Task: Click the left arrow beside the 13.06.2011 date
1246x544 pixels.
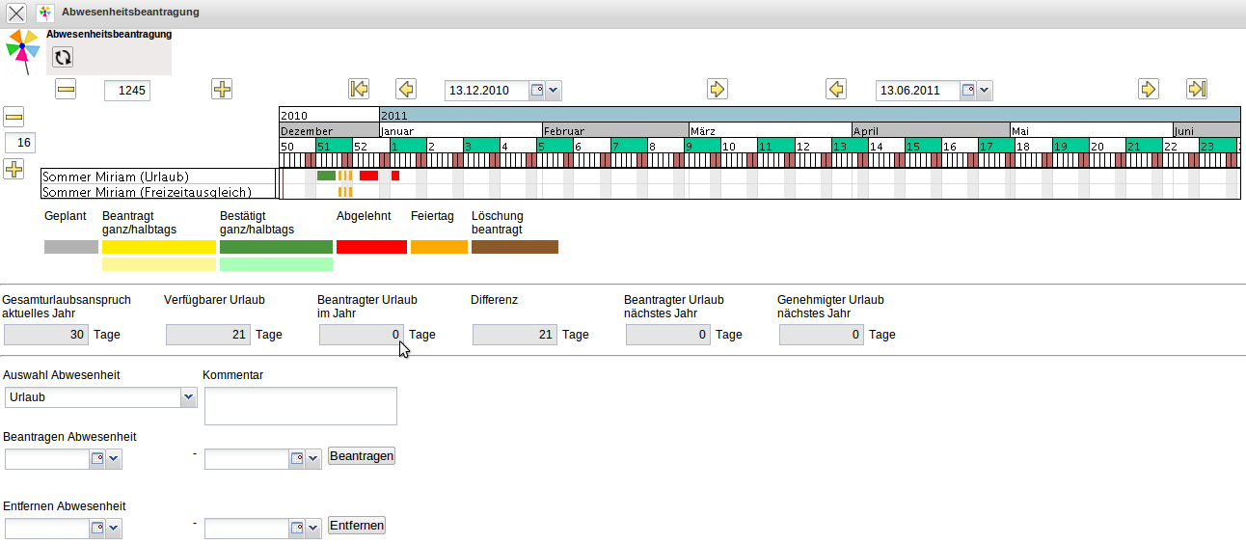Action: (836, 90)
